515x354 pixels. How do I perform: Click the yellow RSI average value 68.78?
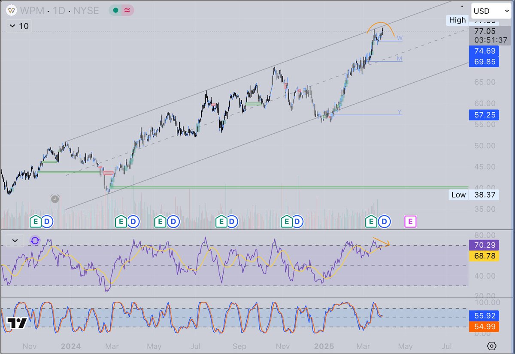coord(485,256)
